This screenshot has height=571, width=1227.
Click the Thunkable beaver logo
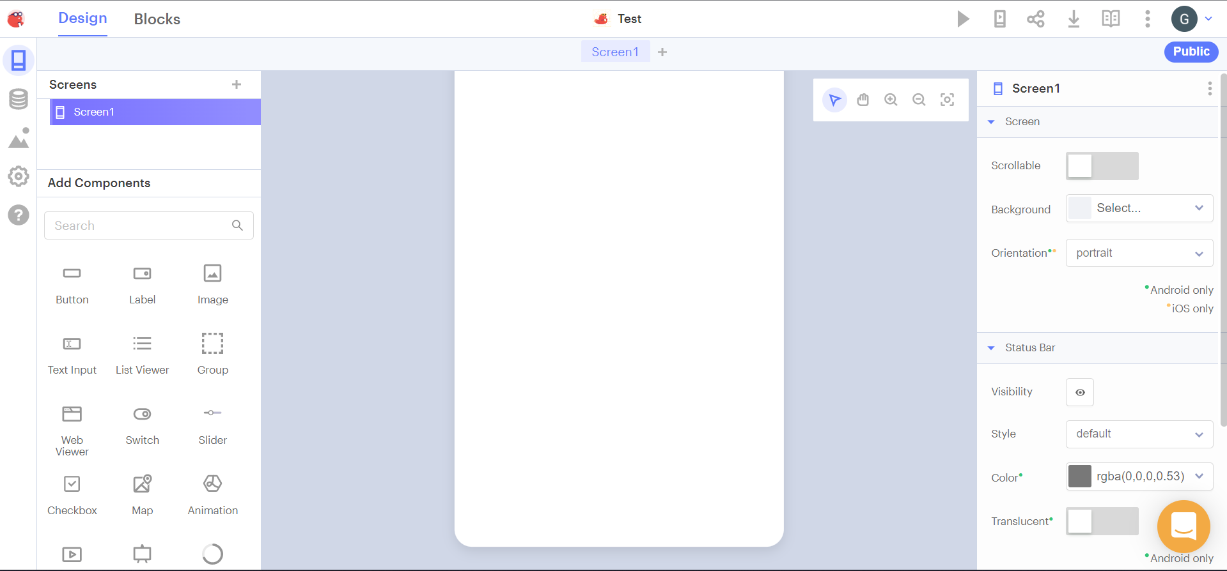[16, 19]
